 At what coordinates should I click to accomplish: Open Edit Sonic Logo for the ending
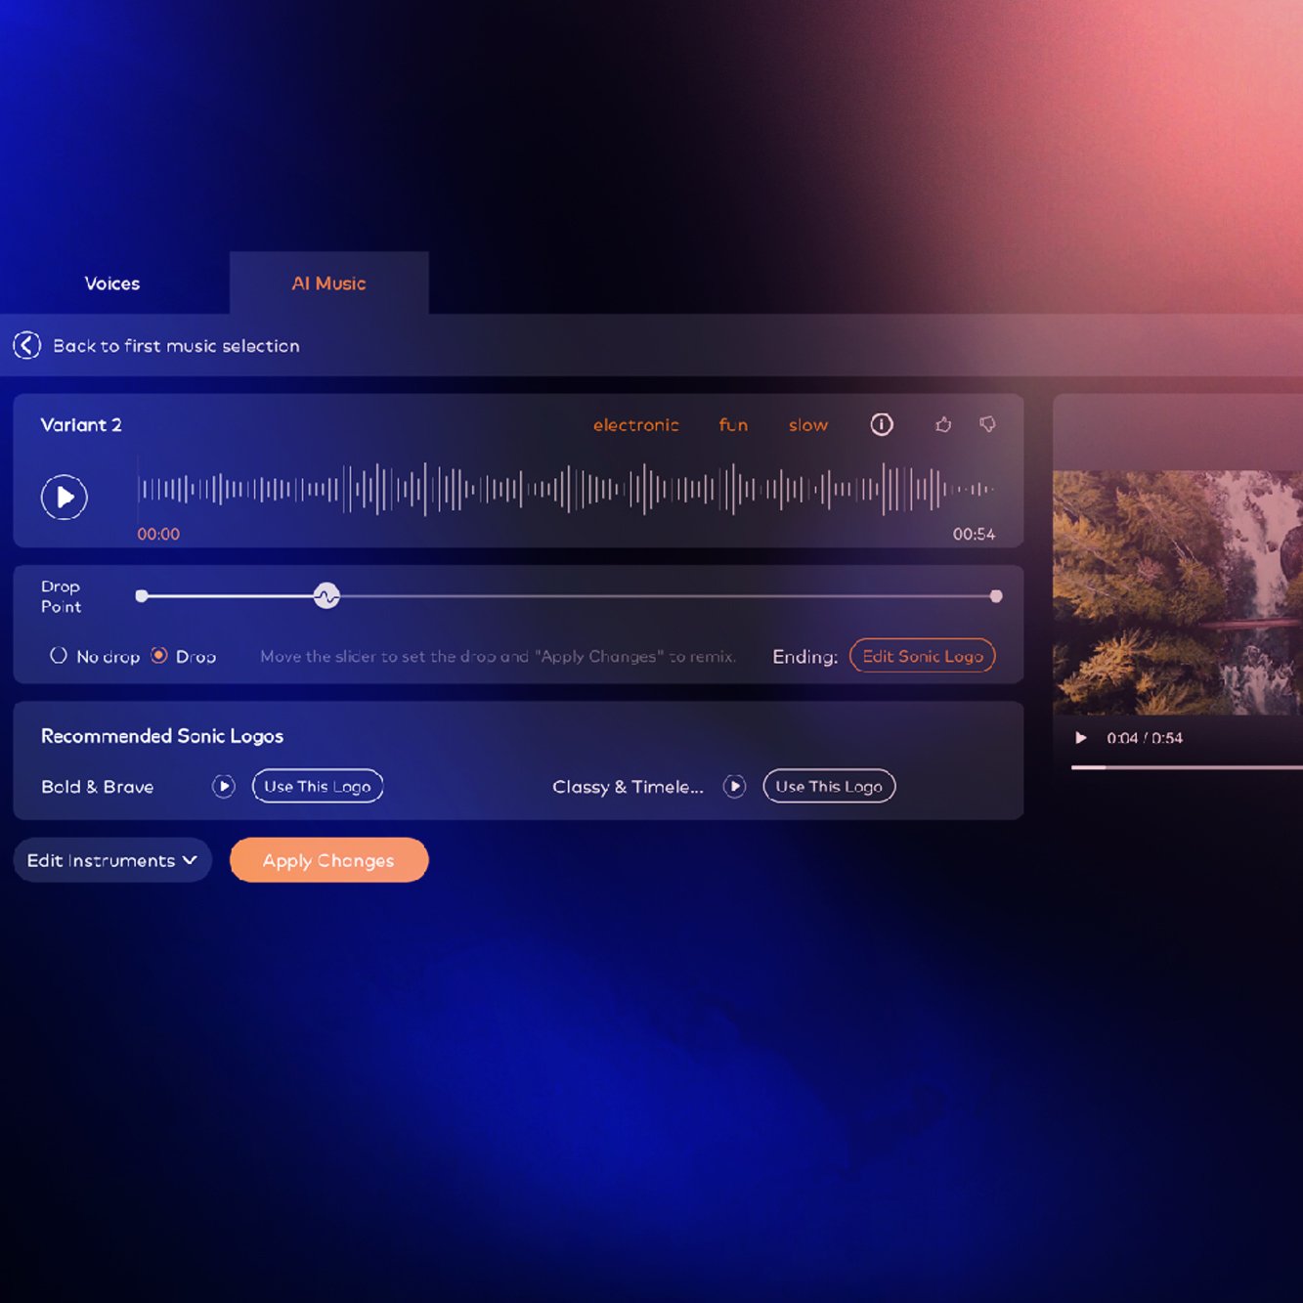pos(922,656)
